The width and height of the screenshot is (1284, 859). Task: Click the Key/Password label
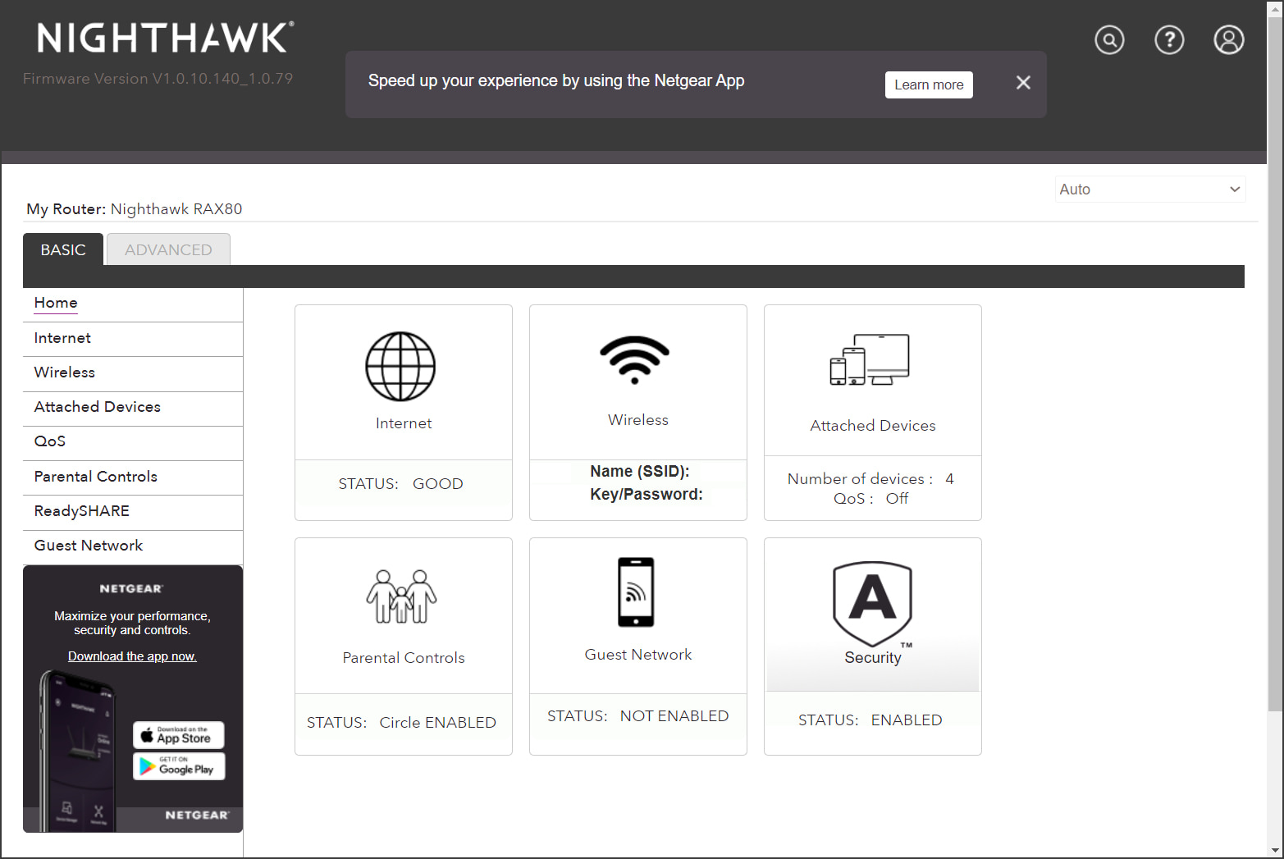click(647, 494)
